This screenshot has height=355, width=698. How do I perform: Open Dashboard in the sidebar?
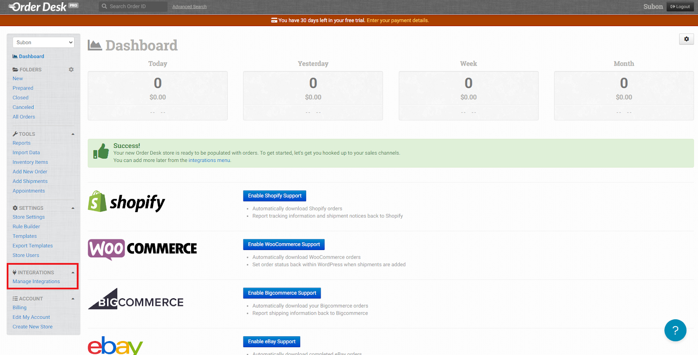[28, 57]
